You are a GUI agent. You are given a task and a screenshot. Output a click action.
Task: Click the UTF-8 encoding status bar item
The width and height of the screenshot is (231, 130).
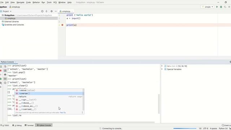[206, 129]
